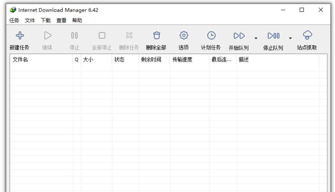The width and height of the screenshot is (335, 192).
Task: Click the Delete Task (删除任务) icon
Action: [129, 35]
